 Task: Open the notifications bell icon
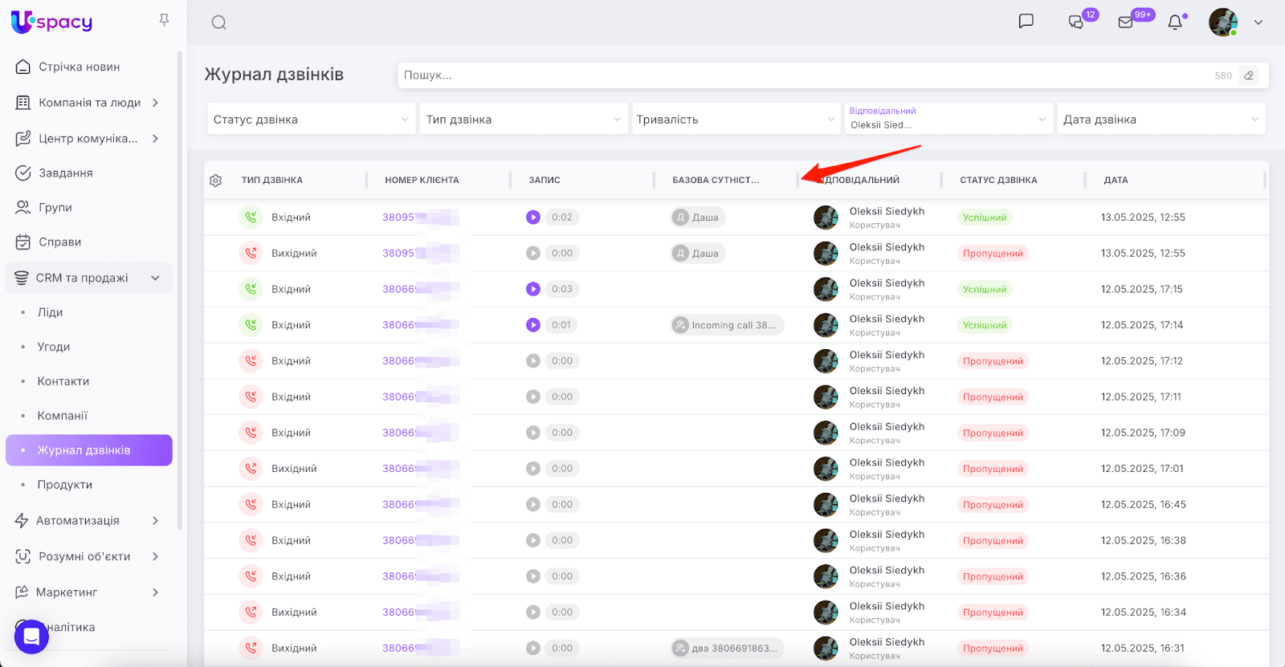(x=1175, y=22)
